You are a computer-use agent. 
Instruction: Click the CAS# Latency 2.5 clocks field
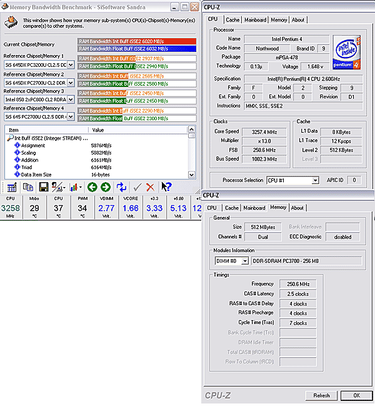(298, 294)
